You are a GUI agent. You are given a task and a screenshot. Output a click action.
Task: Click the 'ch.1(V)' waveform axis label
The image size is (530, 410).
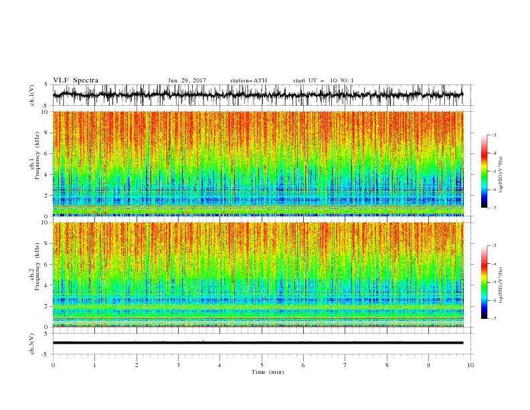[32, 95]
